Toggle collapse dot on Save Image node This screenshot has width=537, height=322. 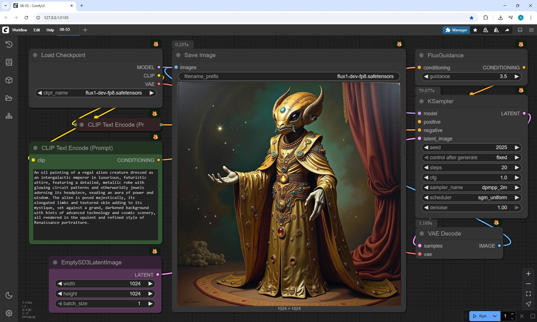178,55
